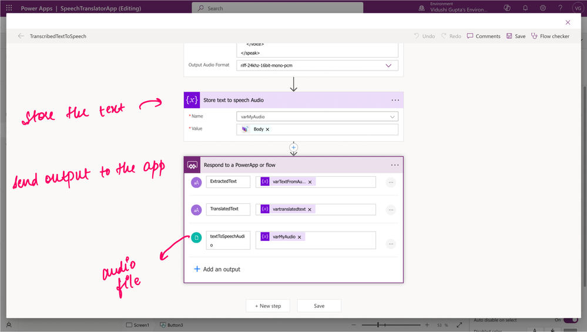Viewport: 587px width, 332px height.
Task: Click Add an output
Action: click(217, 269)
